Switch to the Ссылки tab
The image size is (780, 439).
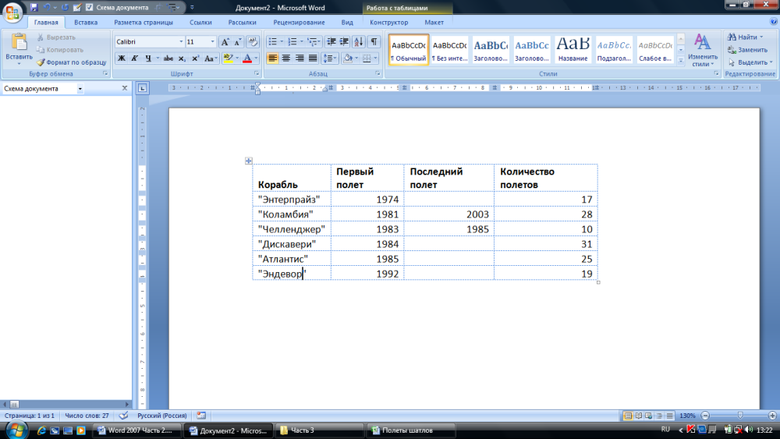pos(200,23)
